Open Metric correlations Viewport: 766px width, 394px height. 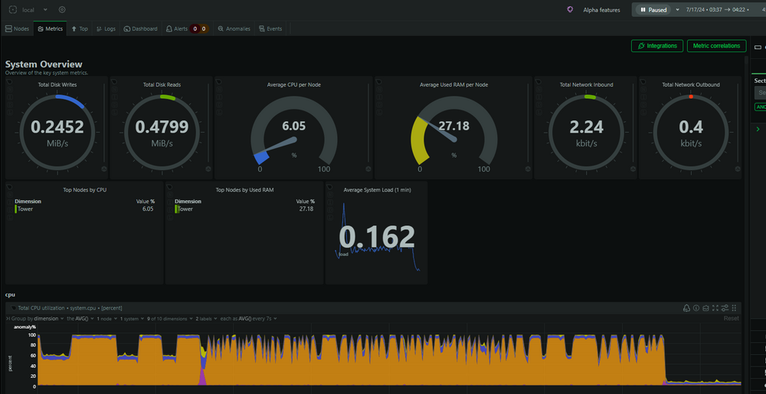click(x=717, y=46)
